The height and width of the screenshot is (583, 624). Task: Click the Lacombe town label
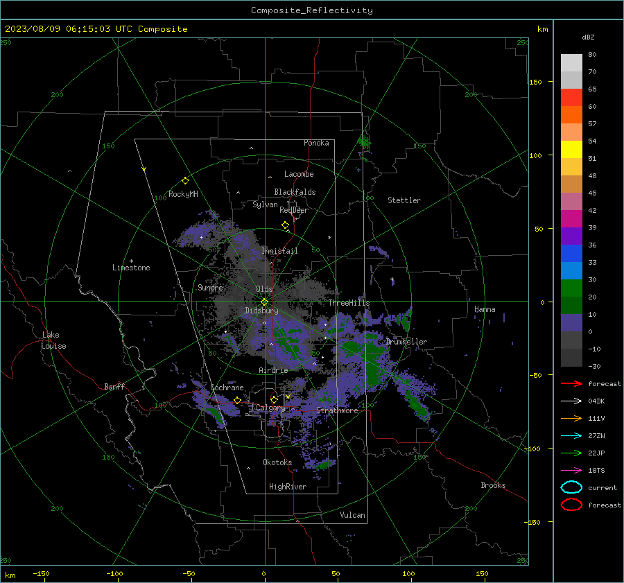coord(299,174)
